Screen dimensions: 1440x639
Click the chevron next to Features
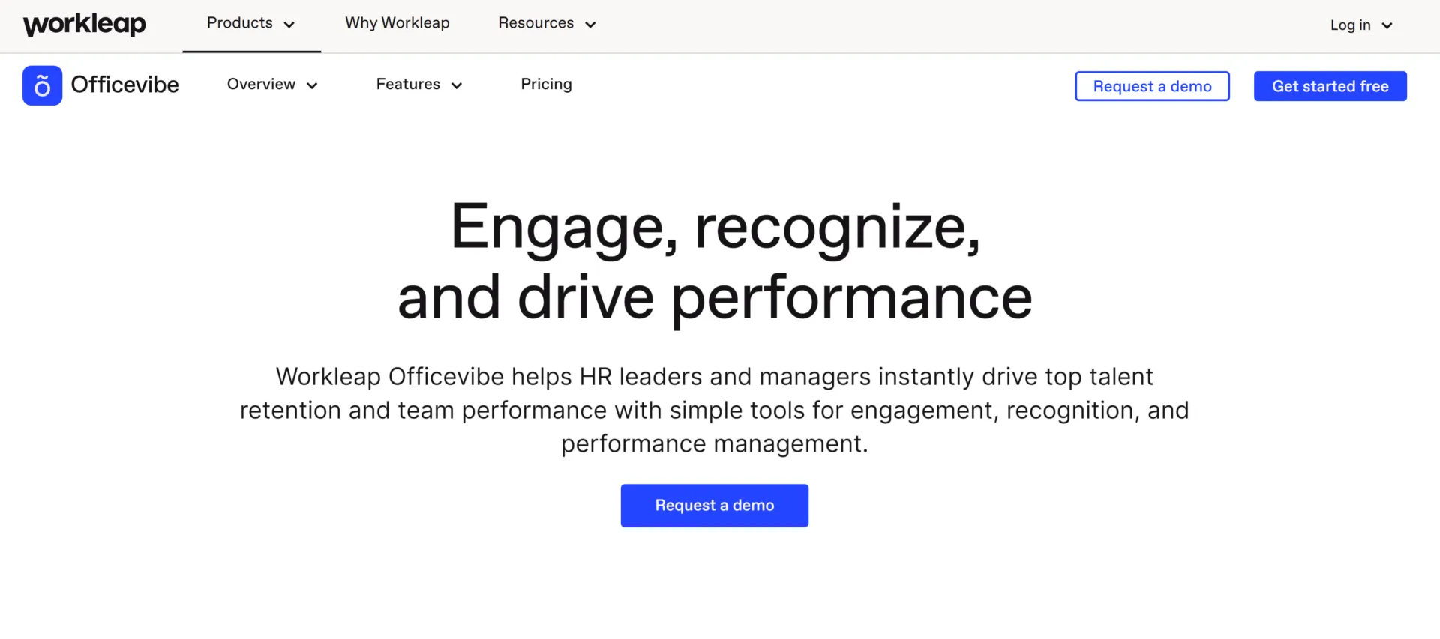pyautogui.click(x=456, y=85)
